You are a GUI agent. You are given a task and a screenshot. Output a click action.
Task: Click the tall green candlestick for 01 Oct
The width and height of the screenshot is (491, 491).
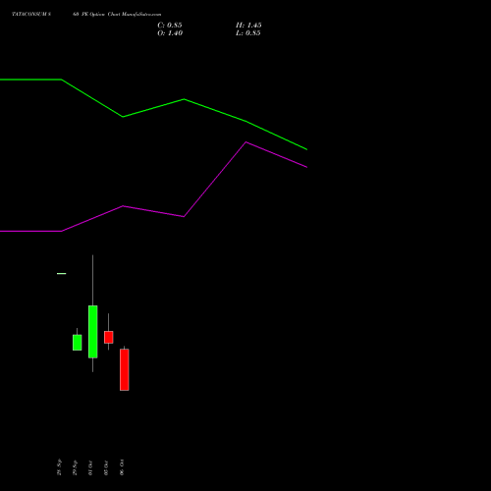click(x=93, y=332)
